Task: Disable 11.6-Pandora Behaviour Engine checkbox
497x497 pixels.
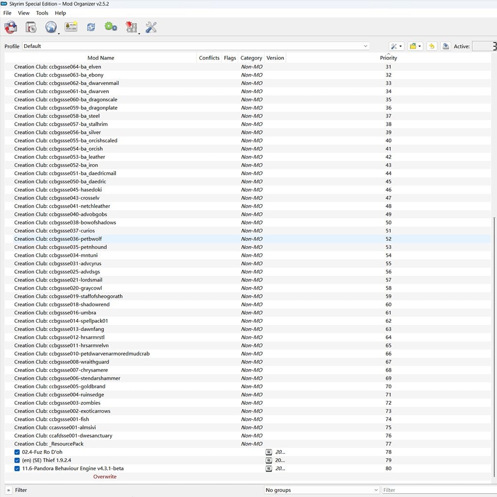Action: [x=17, y=468]
